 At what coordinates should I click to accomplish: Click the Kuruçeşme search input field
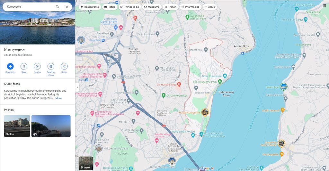(29, 7)
